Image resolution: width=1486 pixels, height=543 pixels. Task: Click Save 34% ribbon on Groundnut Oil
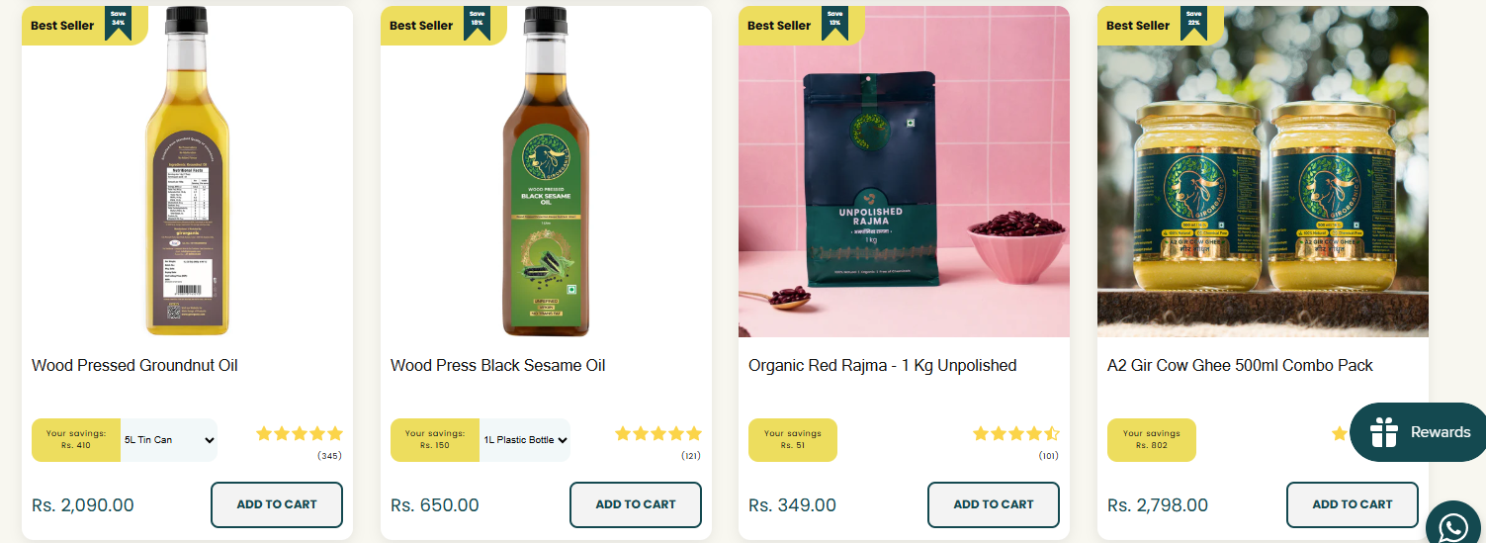119,22
